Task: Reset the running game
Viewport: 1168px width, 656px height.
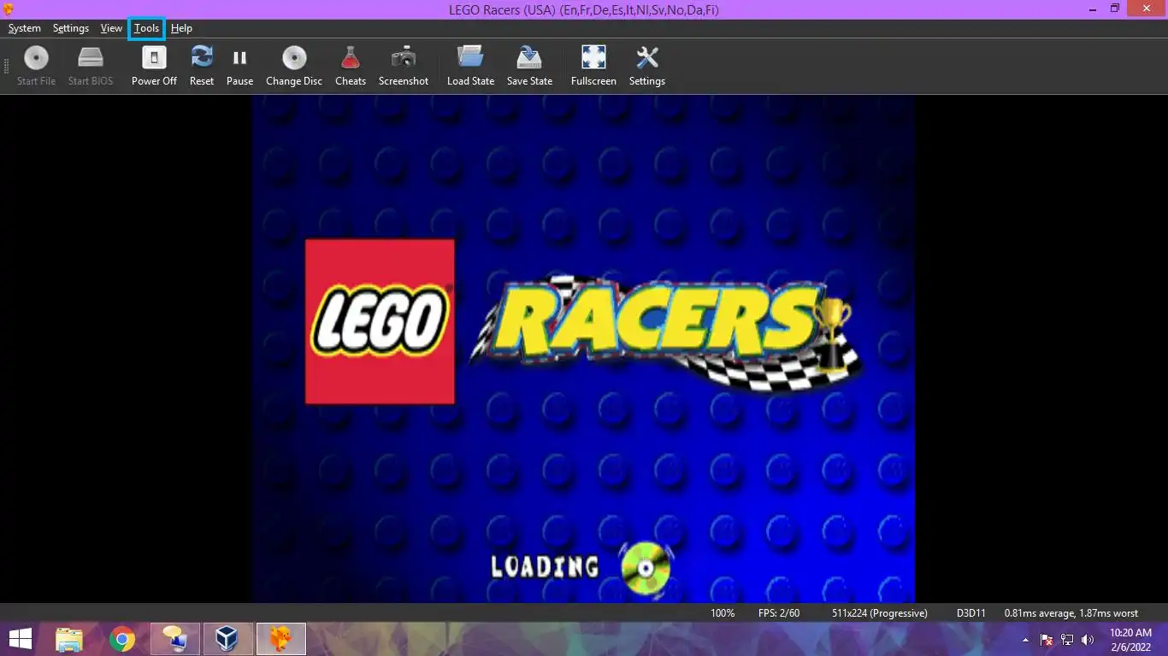Action: 202,67
